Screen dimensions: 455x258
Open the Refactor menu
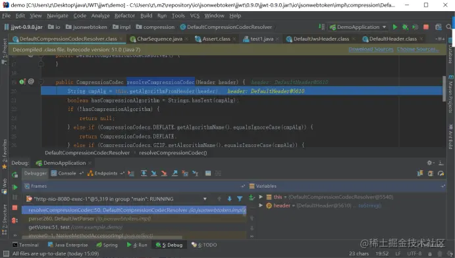tap(124, 16)
